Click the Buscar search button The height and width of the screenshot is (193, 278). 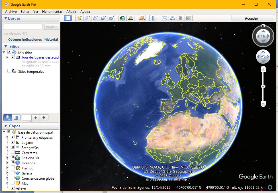[52, 27]
